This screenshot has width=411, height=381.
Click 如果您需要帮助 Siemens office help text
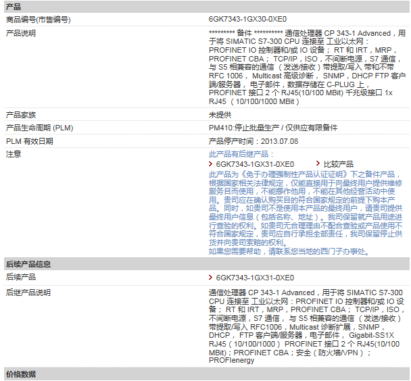[289, 252]
